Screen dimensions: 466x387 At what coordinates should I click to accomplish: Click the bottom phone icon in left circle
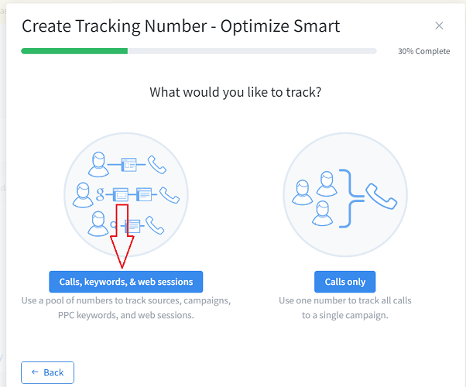point(155,225)
